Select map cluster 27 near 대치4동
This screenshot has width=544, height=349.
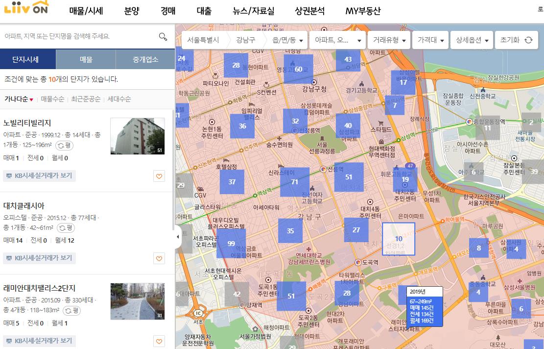point(356,230)
